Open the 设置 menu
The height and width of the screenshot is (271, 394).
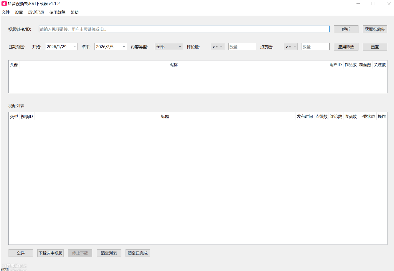pos(19,12)
